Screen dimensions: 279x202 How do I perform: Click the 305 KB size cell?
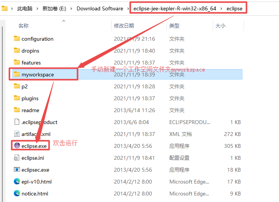pyautogui.click(x=232, y=146)
